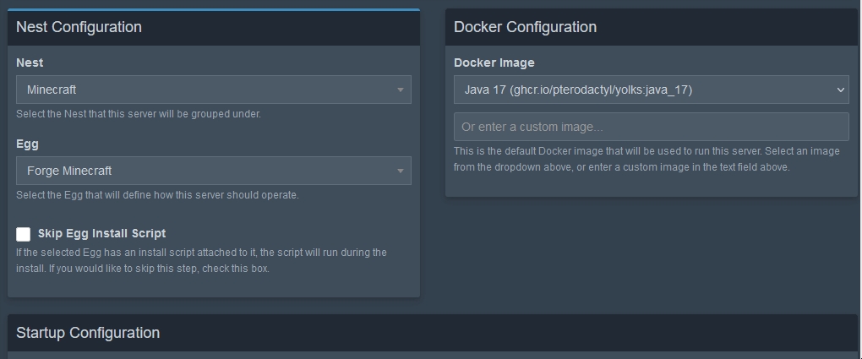Click the Egg field label
Image resolution: width=862 pixels, height=359 pixels.
pos(28,144)
